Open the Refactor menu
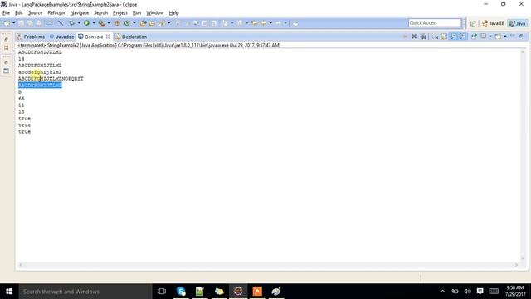 [x=56, y=13]
